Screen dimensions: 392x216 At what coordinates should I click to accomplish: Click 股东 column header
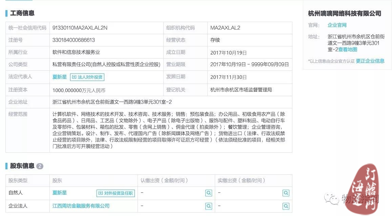coord(57,180)
